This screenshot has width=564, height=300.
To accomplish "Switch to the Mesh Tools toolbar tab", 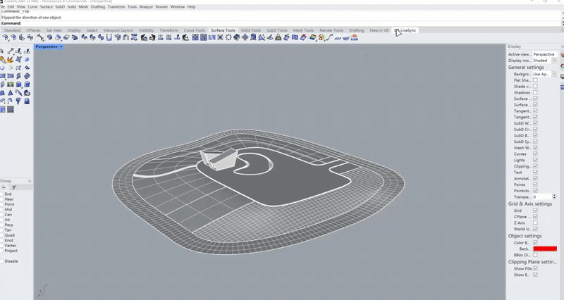I will click(302, 30).
